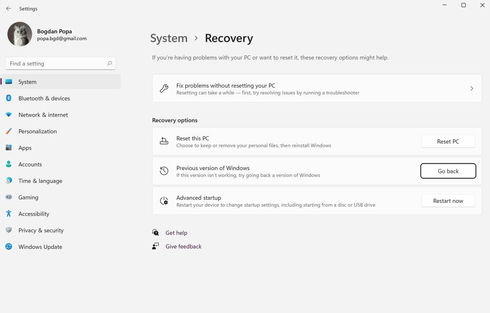Click the Bogdan Popa account name
This screenshot has width=490, height=313.
point(54,31)
